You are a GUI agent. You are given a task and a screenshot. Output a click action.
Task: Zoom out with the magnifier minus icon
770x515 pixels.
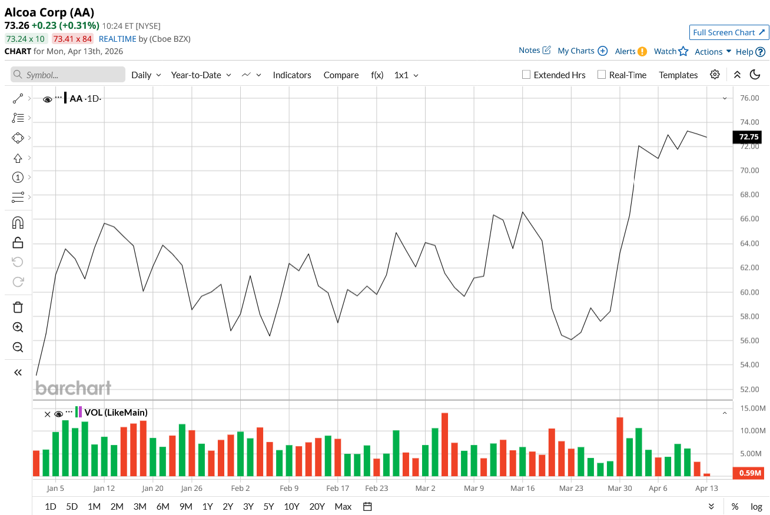18,347
